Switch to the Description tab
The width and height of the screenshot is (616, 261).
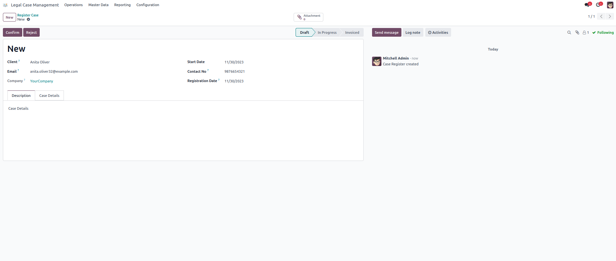point(21,96)
